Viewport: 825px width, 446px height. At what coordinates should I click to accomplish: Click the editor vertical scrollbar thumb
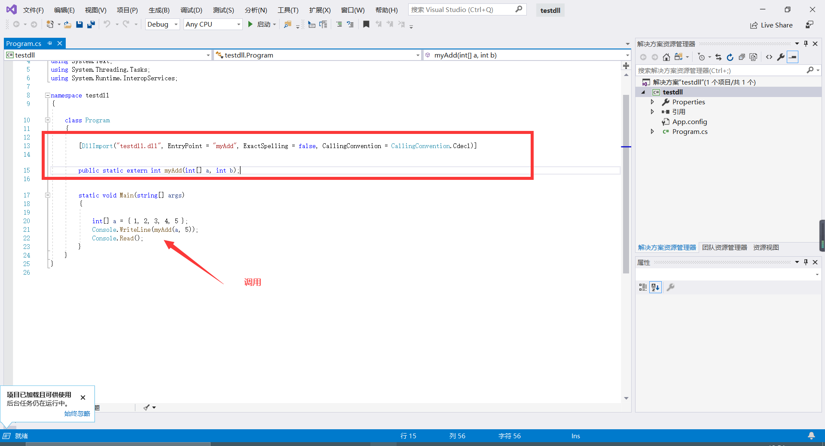tap(626, 184)
